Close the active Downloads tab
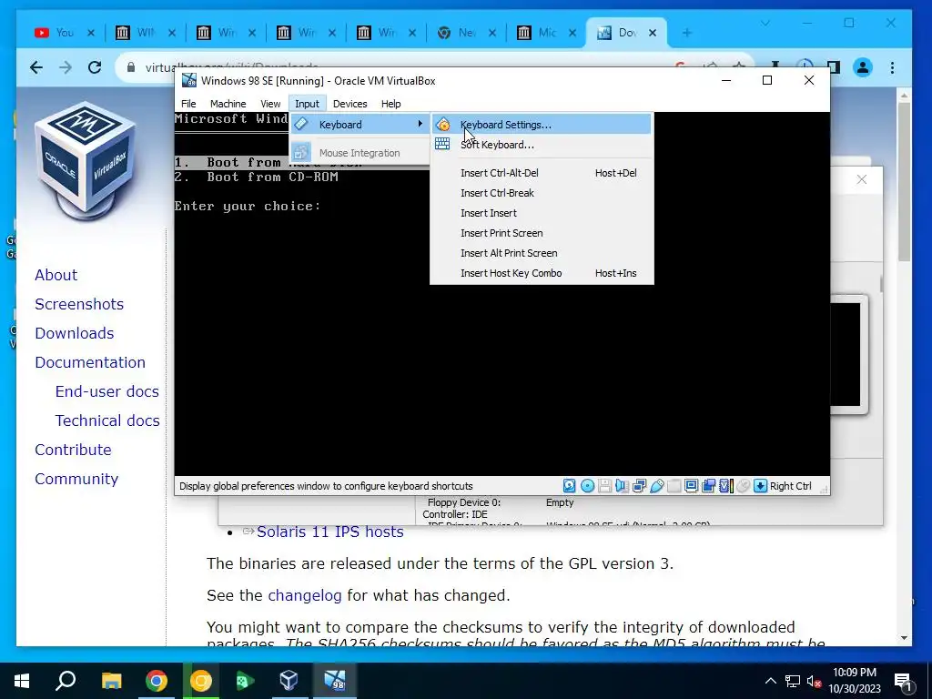The width and height of the screenshot is (932, 699). click(x=653, y=34)
